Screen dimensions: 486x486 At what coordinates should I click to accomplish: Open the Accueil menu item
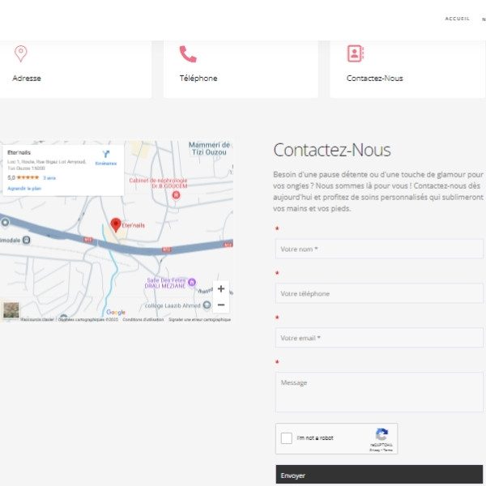pyautogui.click(x=457, y=19)
